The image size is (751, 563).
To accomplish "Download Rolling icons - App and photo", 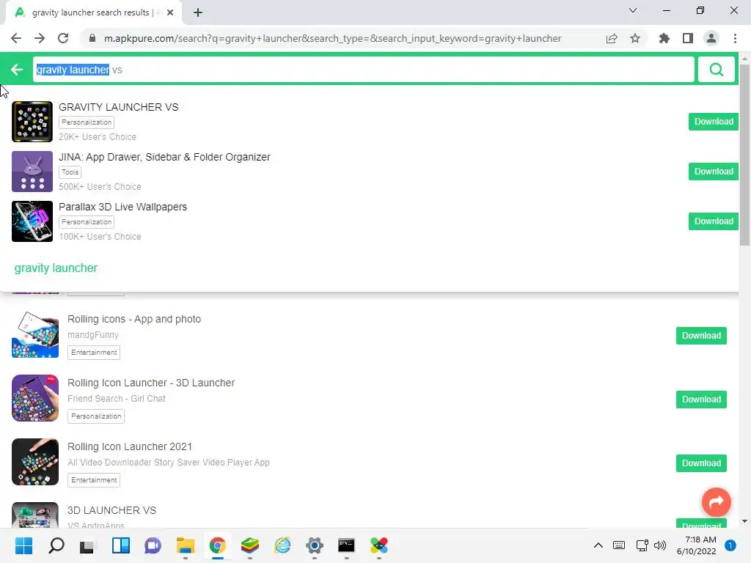I will click(x=701, y=336).
